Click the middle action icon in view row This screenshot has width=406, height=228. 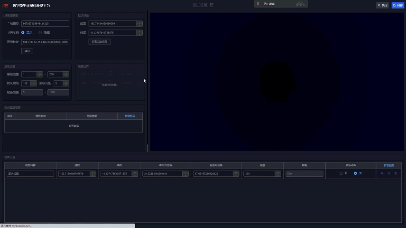coord(389,173)
